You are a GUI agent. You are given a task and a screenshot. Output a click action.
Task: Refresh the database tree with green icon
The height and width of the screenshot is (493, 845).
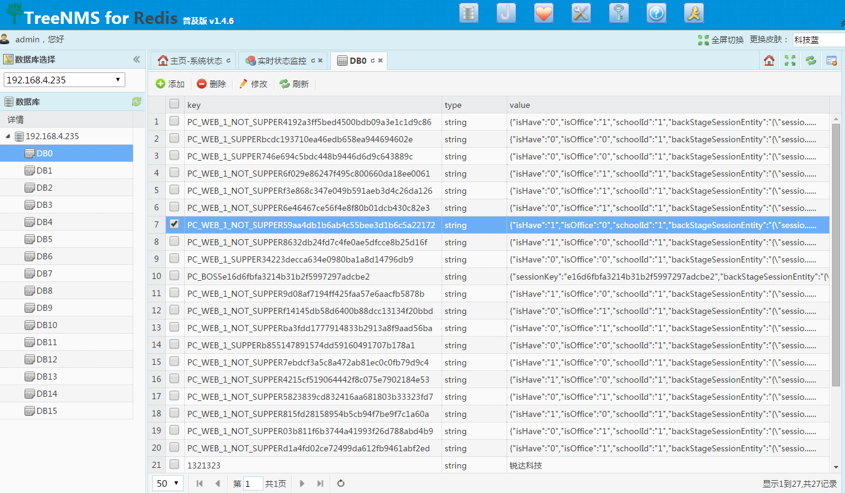136,102
